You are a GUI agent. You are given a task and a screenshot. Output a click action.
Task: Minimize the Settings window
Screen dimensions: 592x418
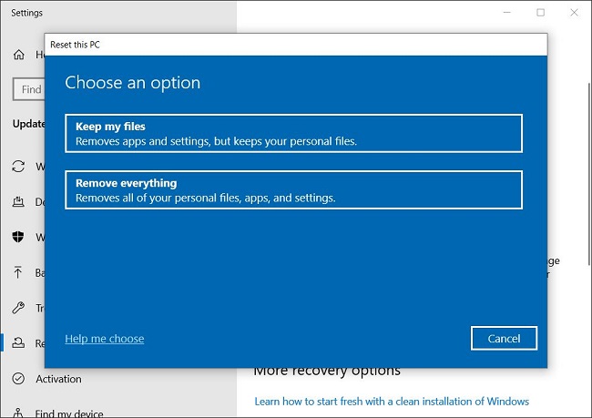(x=507, y=13)
